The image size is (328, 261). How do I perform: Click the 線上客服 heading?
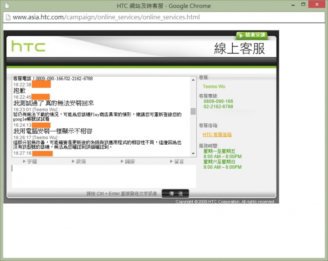[x=240, y=49]
